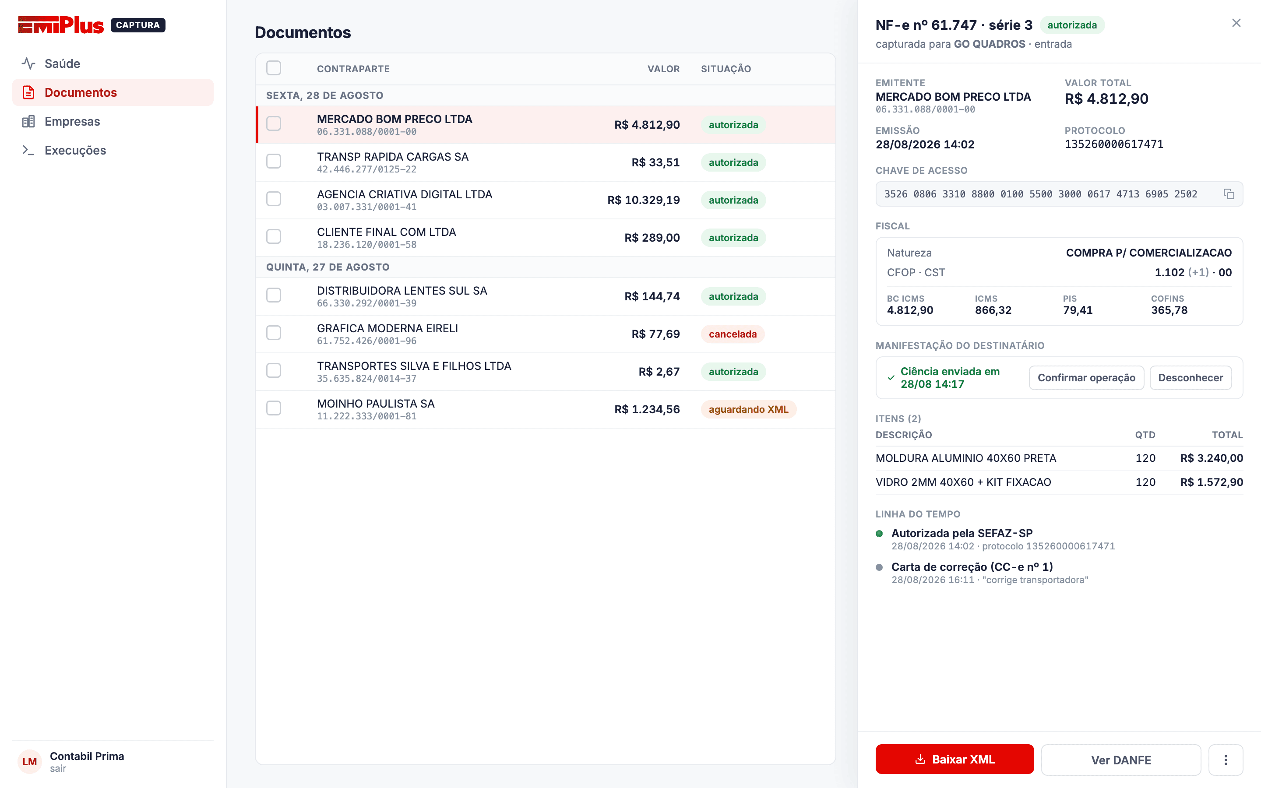
Task: Click the VALOR column header
Action: (x=663, y=69)
